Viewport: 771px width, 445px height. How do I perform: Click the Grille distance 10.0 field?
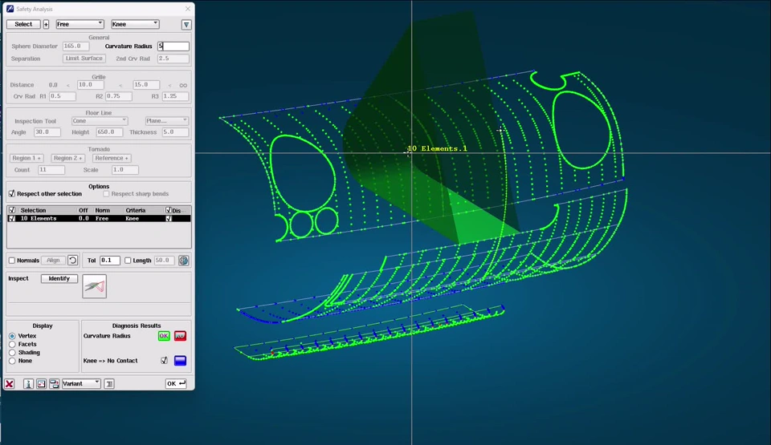pyautogui.click(x=91, y=85)
